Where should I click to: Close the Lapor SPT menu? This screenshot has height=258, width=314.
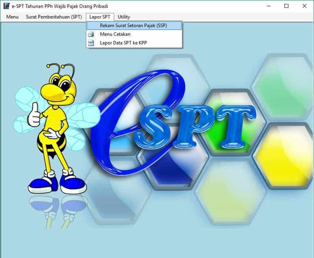[x=100, y=17]
